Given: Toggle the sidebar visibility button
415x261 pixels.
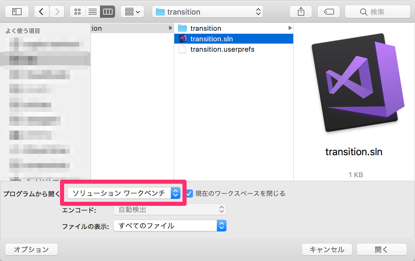Looking at the screenshot, I should pyautogui.click(x=17, y=12).
